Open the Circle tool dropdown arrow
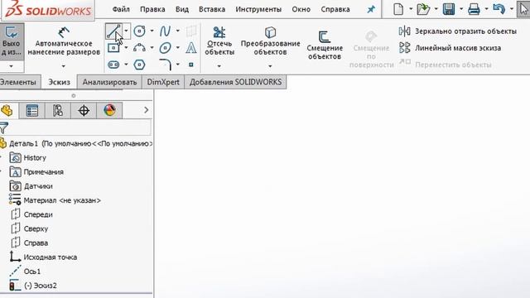The image size is (530, 298). click(x=152, y=31)
